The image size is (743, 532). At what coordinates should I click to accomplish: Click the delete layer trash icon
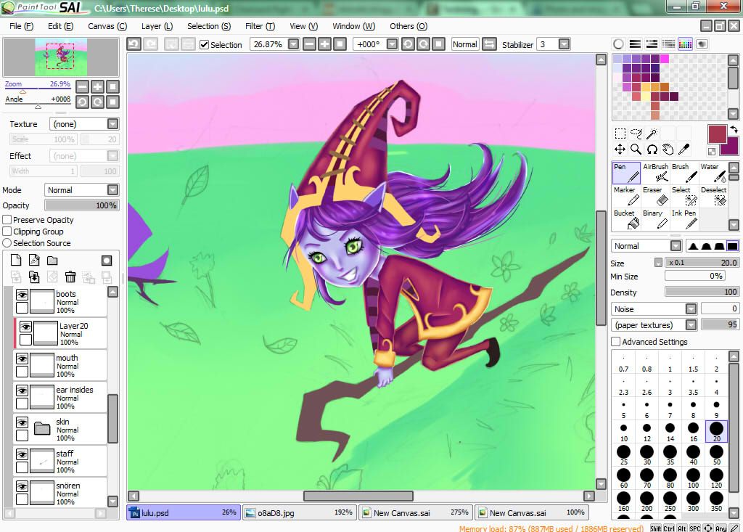pyautogui.click(x=70, y=277)
